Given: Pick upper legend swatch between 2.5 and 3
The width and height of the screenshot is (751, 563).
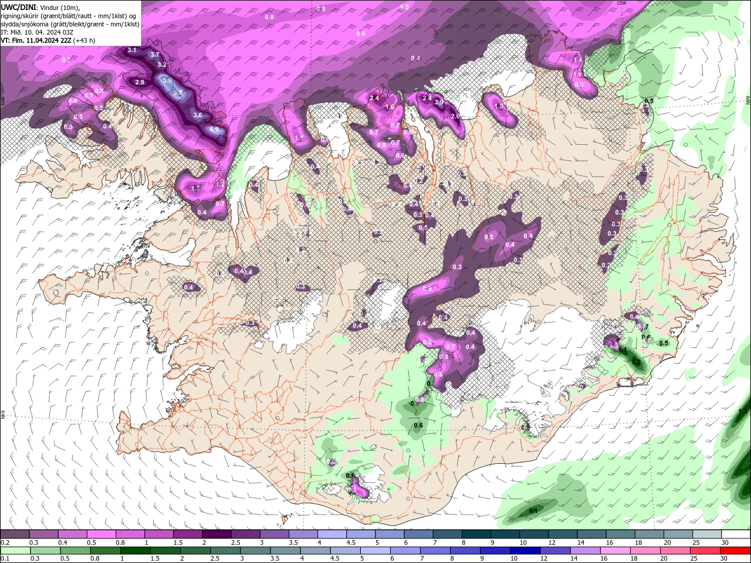Looking at the screenshot, I should coord(245,534).
